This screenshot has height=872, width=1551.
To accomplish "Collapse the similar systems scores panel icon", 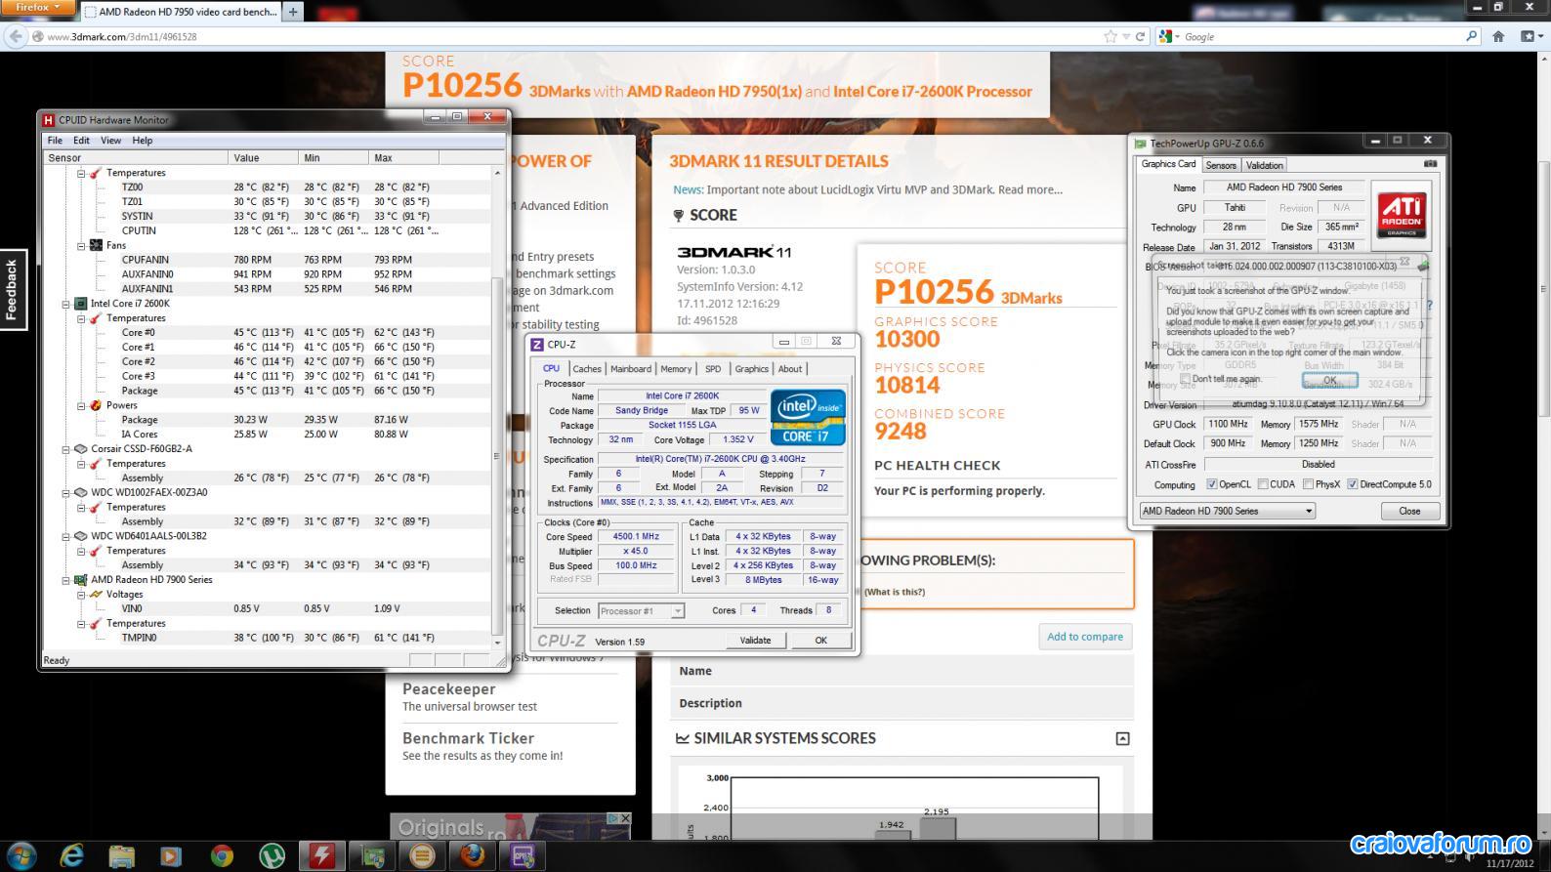I will coord(1122,738).
